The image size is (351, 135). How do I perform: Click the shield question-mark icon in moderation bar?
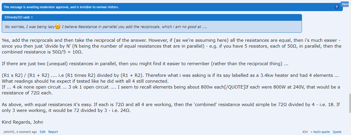pos(336,7)
